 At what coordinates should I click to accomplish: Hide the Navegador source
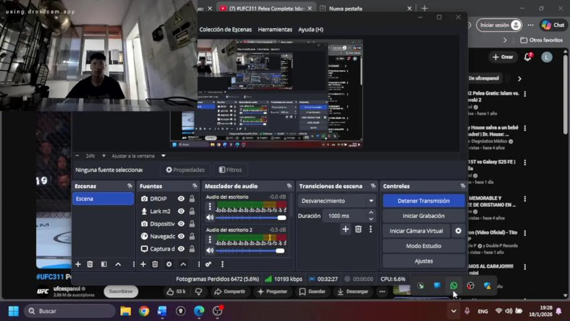(x=181, y=236)
